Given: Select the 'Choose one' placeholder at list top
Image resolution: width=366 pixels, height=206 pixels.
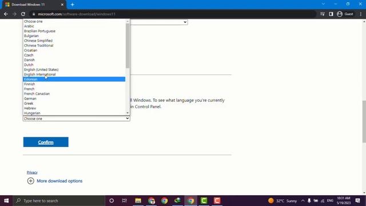Looking at the screenshot, I should click(x=74, y=21).
